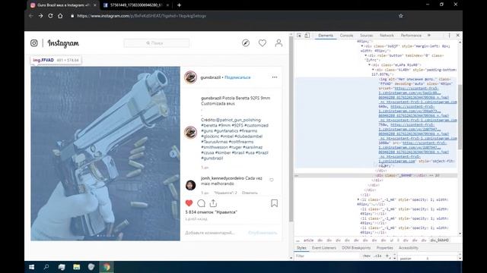Click the gunsbrazil profile avatar in post header
Screen dimensions: 487x273
190,77
